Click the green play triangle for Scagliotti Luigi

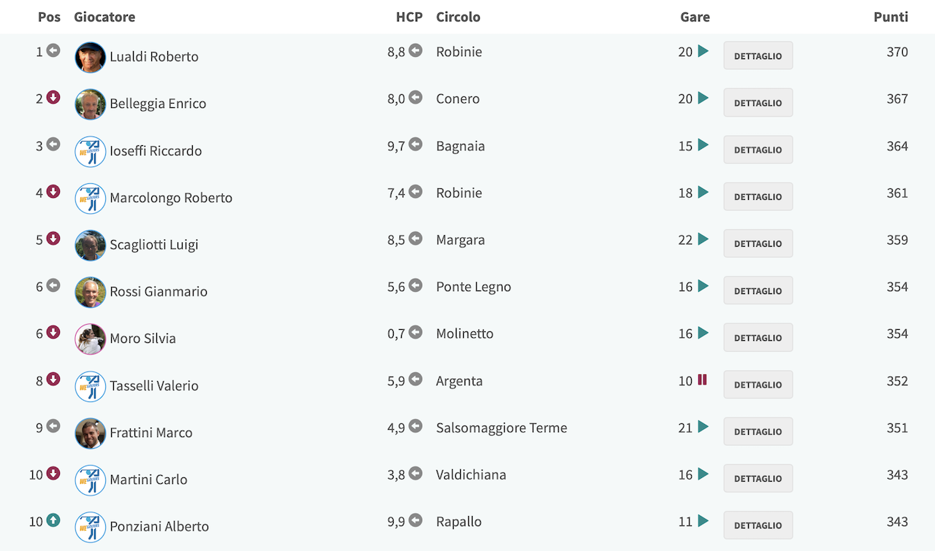tap(703, 239)
